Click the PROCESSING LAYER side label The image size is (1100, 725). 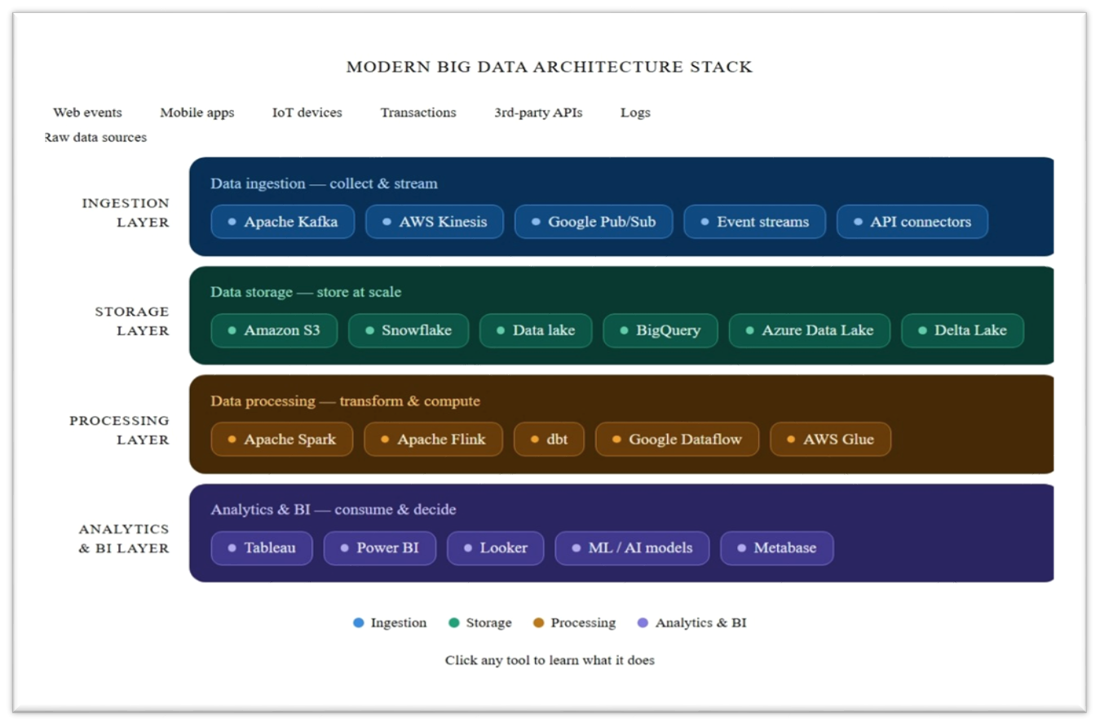[119, 430]
